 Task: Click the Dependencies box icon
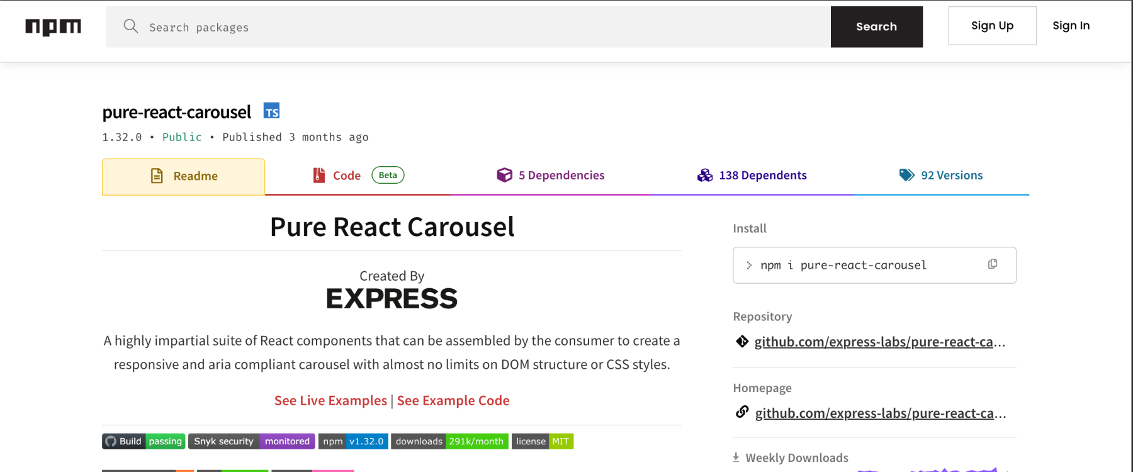(x=504, y=175)
